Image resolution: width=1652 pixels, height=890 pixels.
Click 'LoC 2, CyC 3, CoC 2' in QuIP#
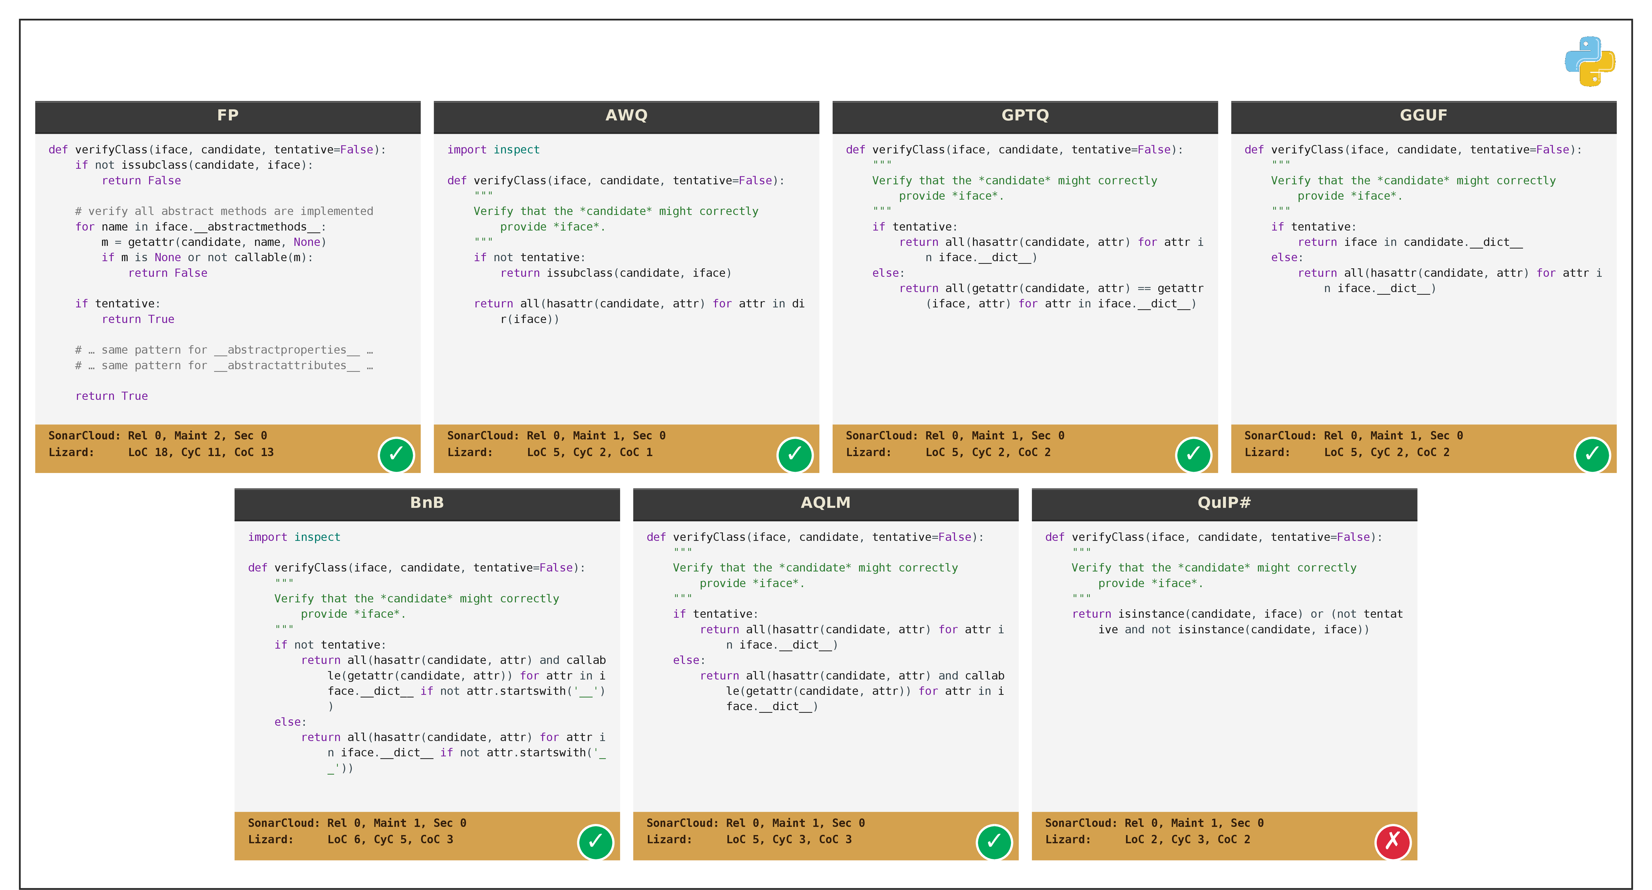1188,839
